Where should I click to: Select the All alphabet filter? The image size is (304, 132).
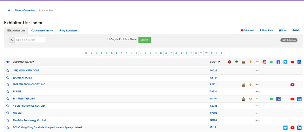pos(86,53)
